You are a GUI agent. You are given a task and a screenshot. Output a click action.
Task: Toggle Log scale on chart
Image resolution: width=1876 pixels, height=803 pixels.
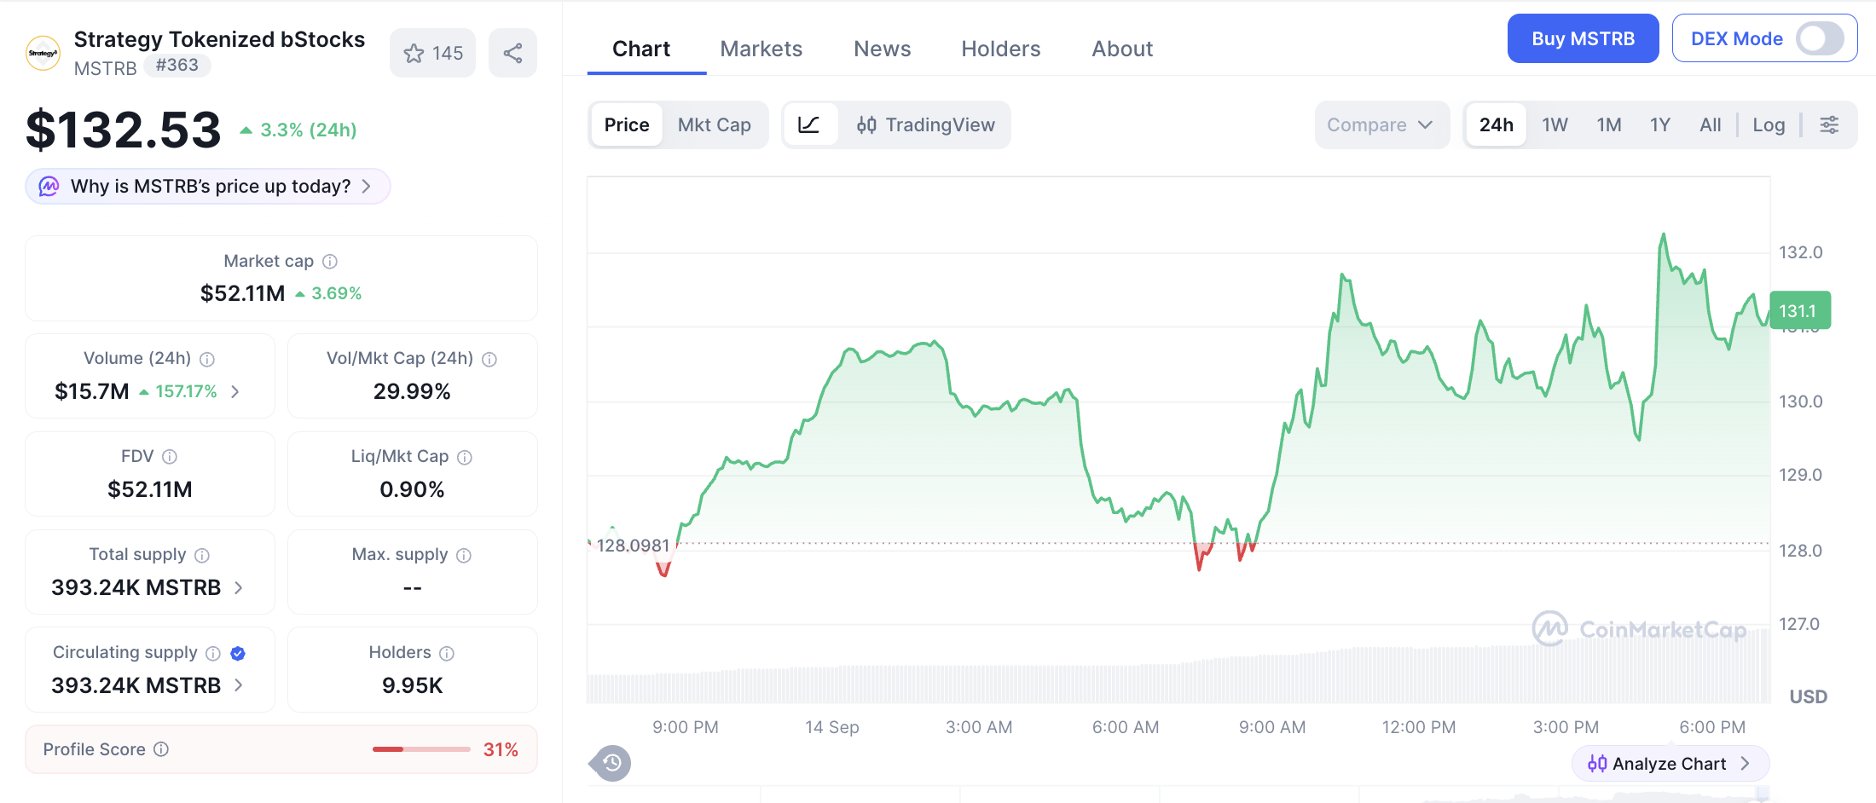pyautogui.click(x=1769, y=125)
